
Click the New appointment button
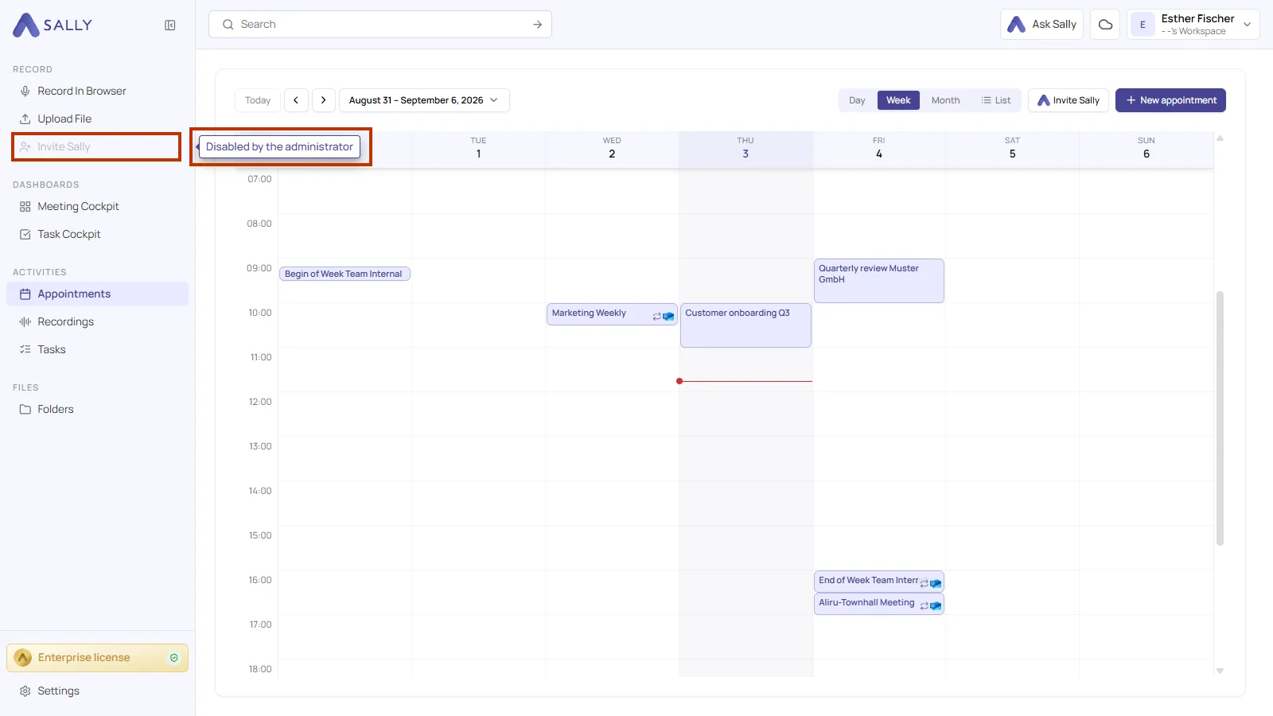click(x=1170, y=100)
